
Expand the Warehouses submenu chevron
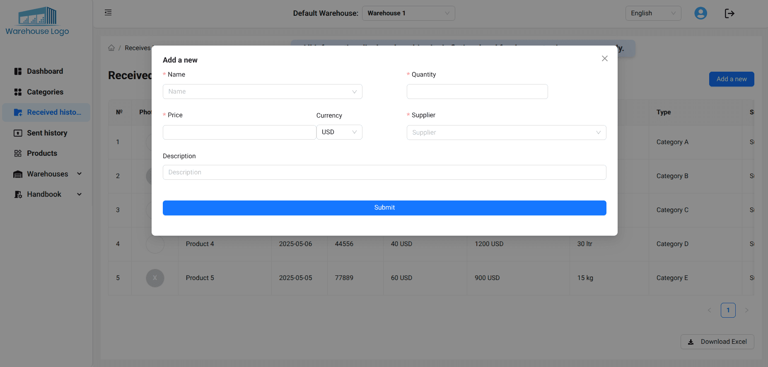(79, 174)
